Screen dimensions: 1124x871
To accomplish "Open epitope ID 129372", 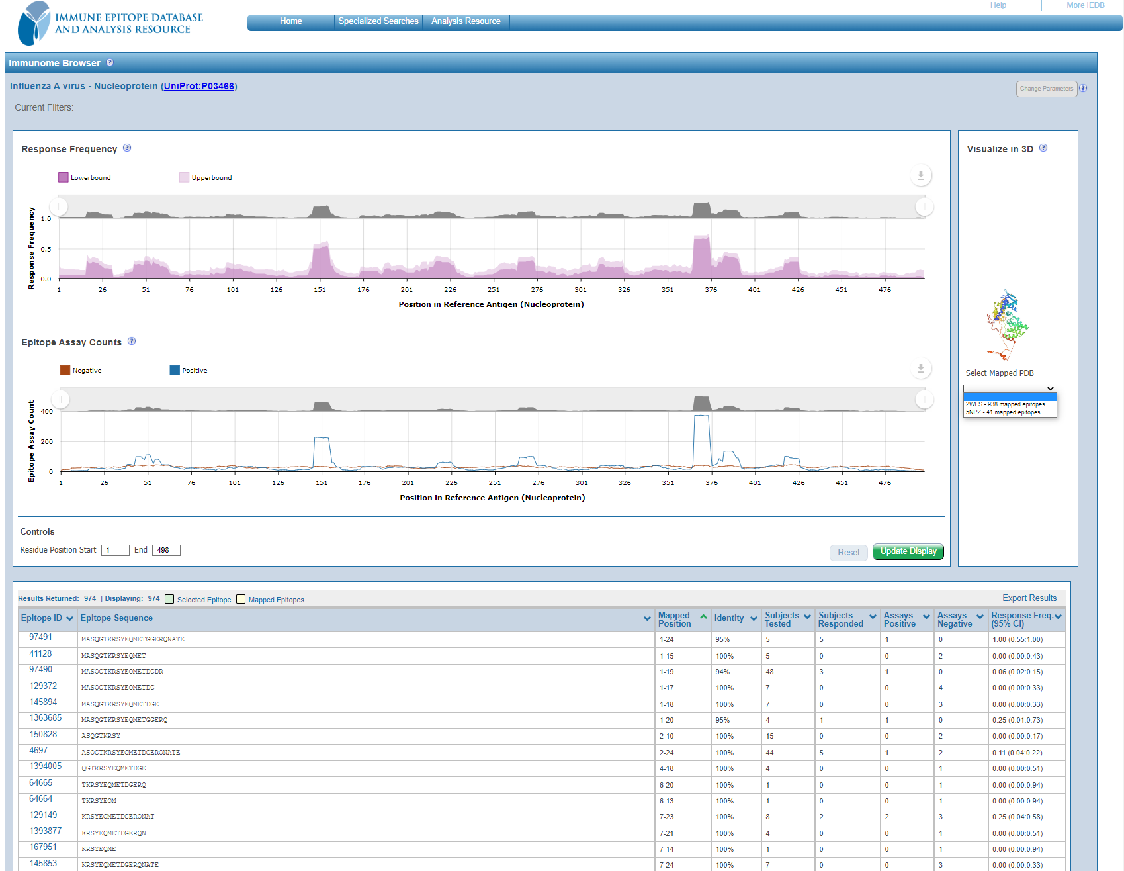I will click(43, 686).
